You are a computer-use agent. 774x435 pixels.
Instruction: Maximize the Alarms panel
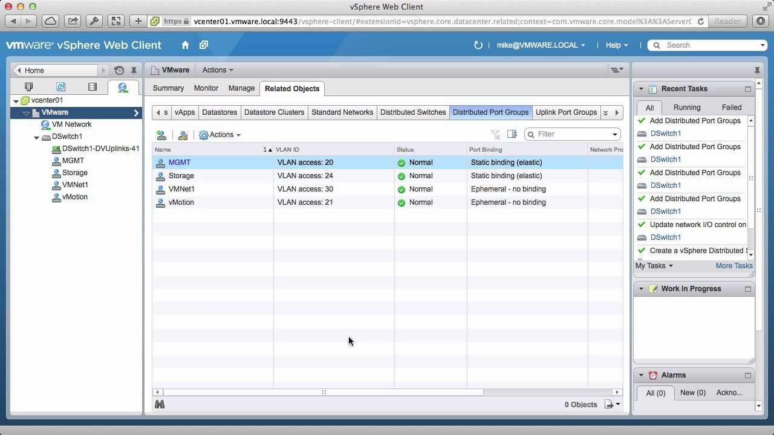point(748,375)
